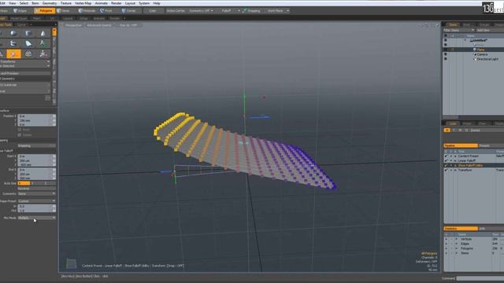The width and height of the screenshot is (504, 283).
Task: Open the Render menu
Action: coord(116,3)
